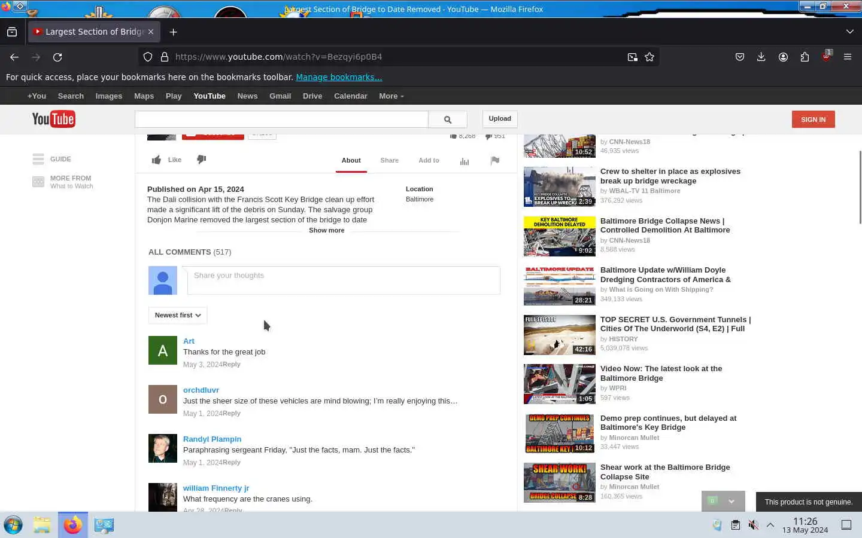This screenshot has width=862, height=538.
Task: Open a new browser tab
Action: 174,32
